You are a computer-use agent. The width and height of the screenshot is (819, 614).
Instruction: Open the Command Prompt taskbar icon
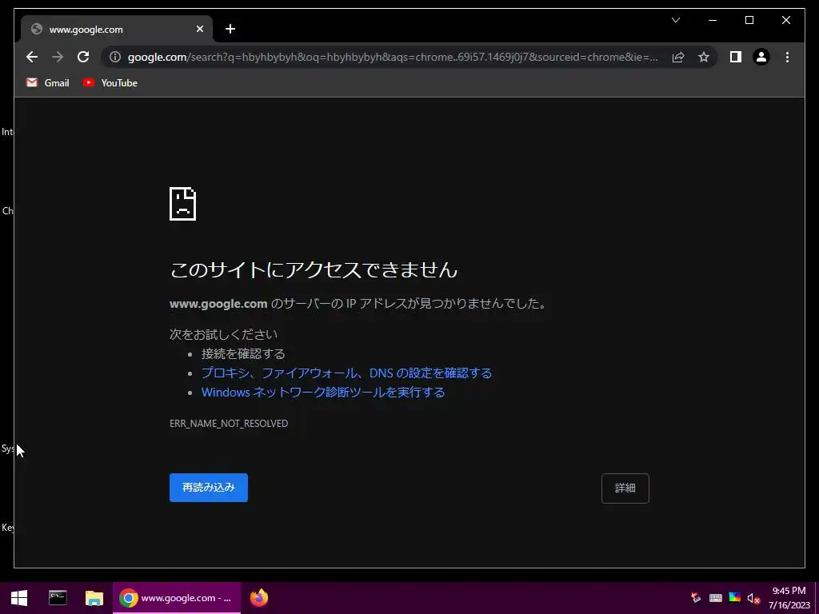pyautogui.click(x=58, y=598)
